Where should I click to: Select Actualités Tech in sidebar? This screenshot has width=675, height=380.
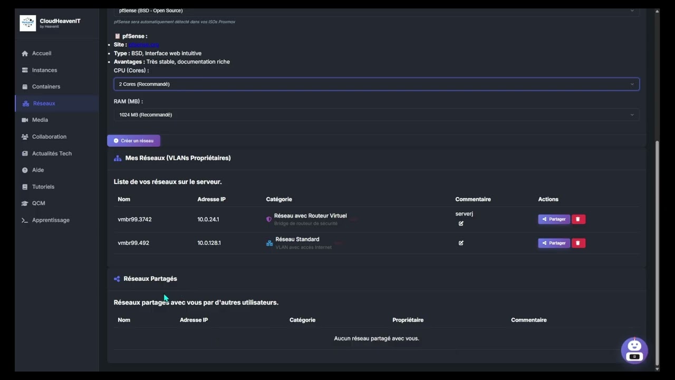tap(52, 154)
